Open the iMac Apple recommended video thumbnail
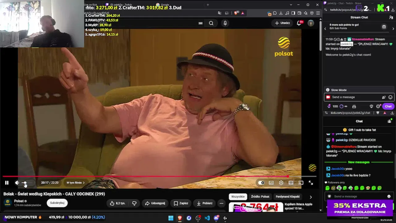The image size is (396, 223). tap(256, 207)
